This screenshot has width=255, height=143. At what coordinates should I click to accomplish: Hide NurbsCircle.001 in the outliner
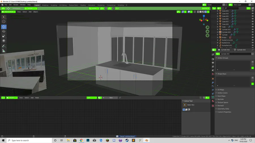pos(252,40)
